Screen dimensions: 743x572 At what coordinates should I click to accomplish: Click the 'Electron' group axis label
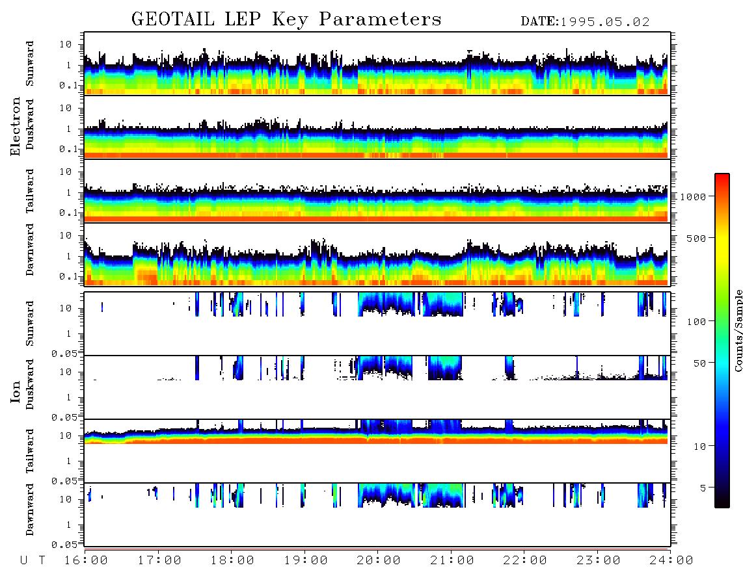point(16,127)
